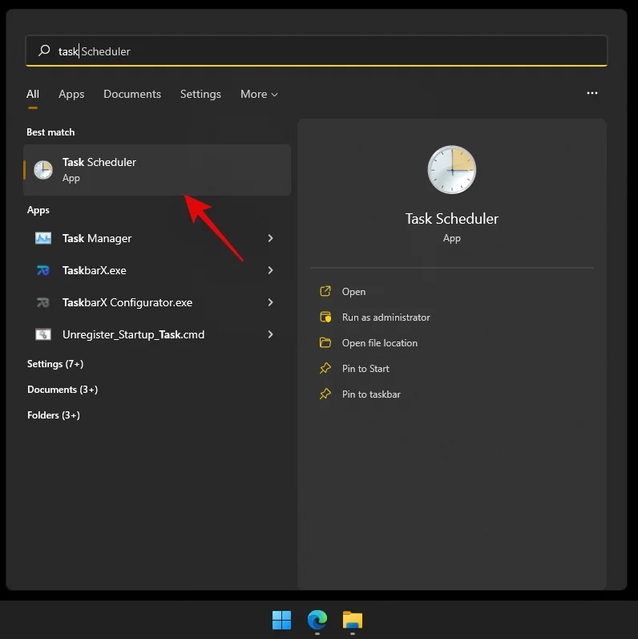638x639 pixels.
Task: Click the Open file location folder icon
Action: [x=325, y=342]
